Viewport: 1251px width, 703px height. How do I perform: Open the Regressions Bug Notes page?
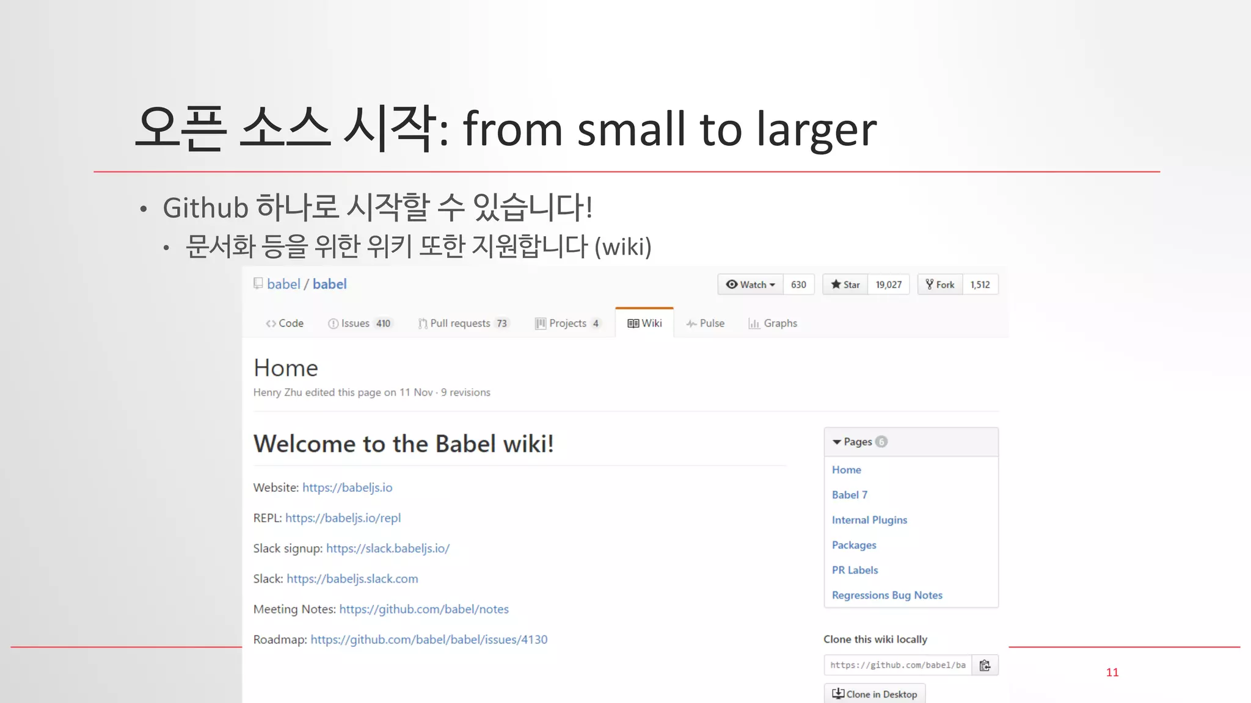point(887,595)
